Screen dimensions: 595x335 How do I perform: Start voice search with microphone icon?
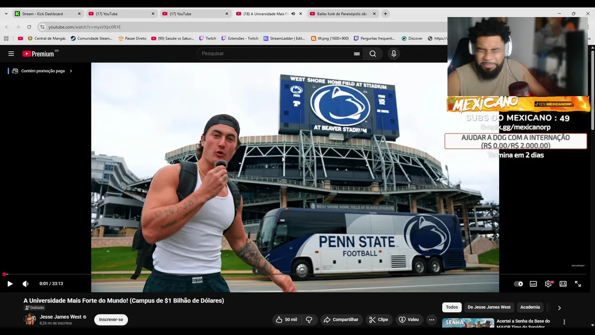(x=394, y=54)
